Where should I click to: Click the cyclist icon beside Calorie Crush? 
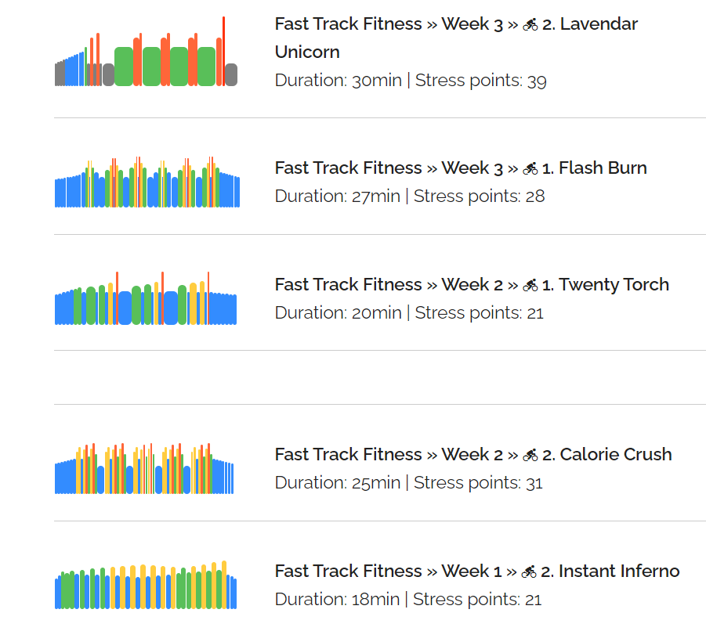pos(530,455)
